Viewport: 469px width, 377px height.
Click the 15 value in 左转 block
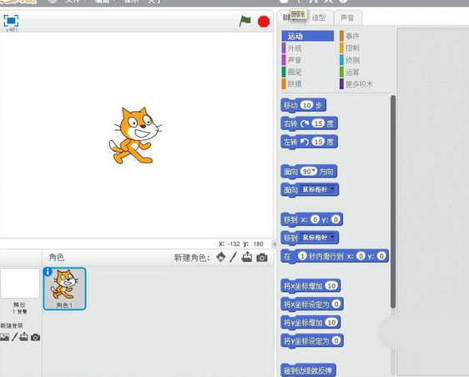pyautogui.click(x=318, y=142)
